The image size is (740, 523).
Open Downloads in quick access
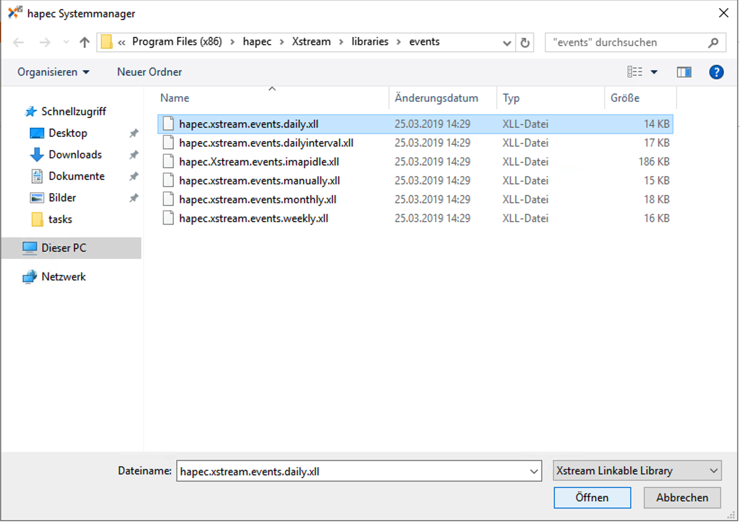[75, 155]
